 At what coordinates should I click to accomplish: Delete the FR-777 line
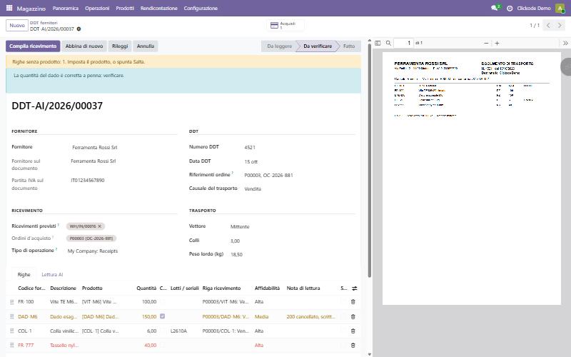pos(353,346)
